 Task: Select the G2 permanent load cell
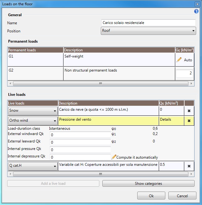point(35,73)
